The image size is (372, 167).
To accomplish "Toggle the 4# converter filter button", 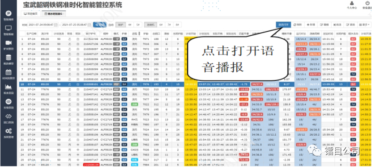I will (x=130, y=25).
